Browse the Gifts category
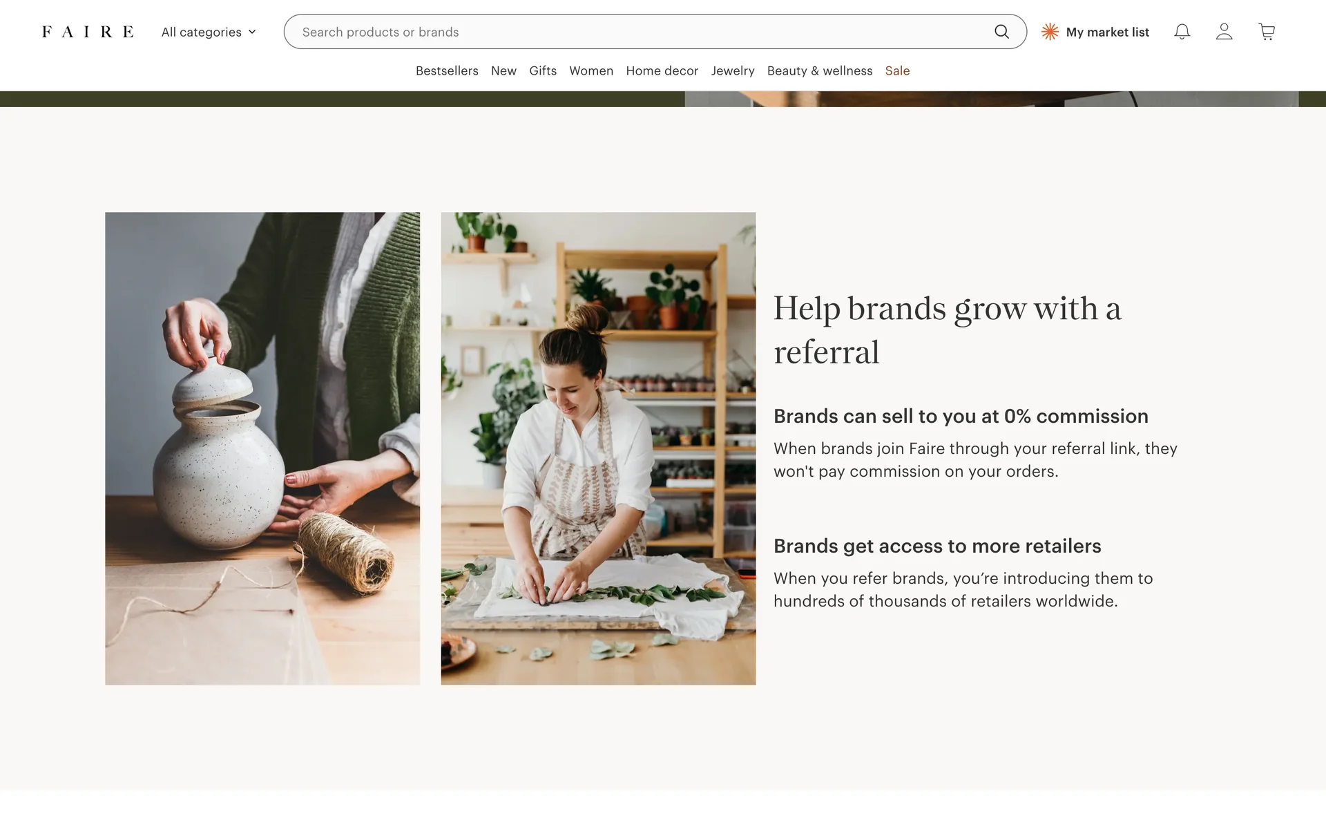The width and height of the screenshot is (1326, 829). (x=543, y=70)
